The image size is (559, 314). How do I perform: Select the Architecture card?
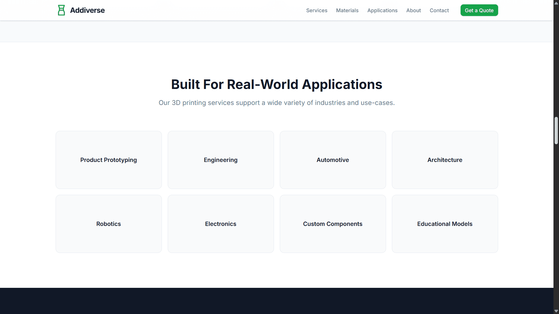point(445,160)
